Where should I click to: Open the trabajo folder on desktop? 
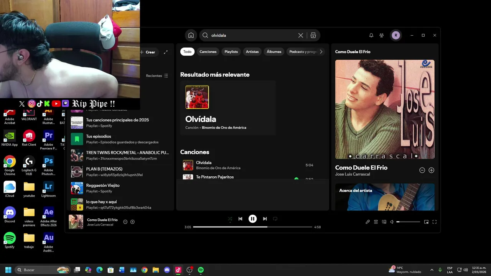(x=29, y=240)
